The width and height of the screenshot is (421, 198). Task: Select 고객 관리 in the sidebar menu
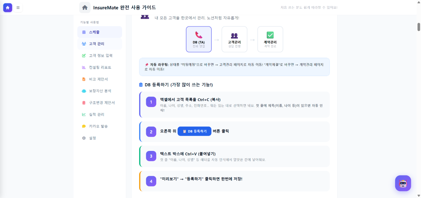[x=100, y=44]
